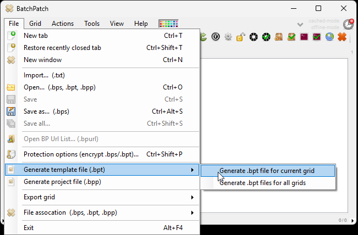Click the New tab page icon

tap(11, 36)
